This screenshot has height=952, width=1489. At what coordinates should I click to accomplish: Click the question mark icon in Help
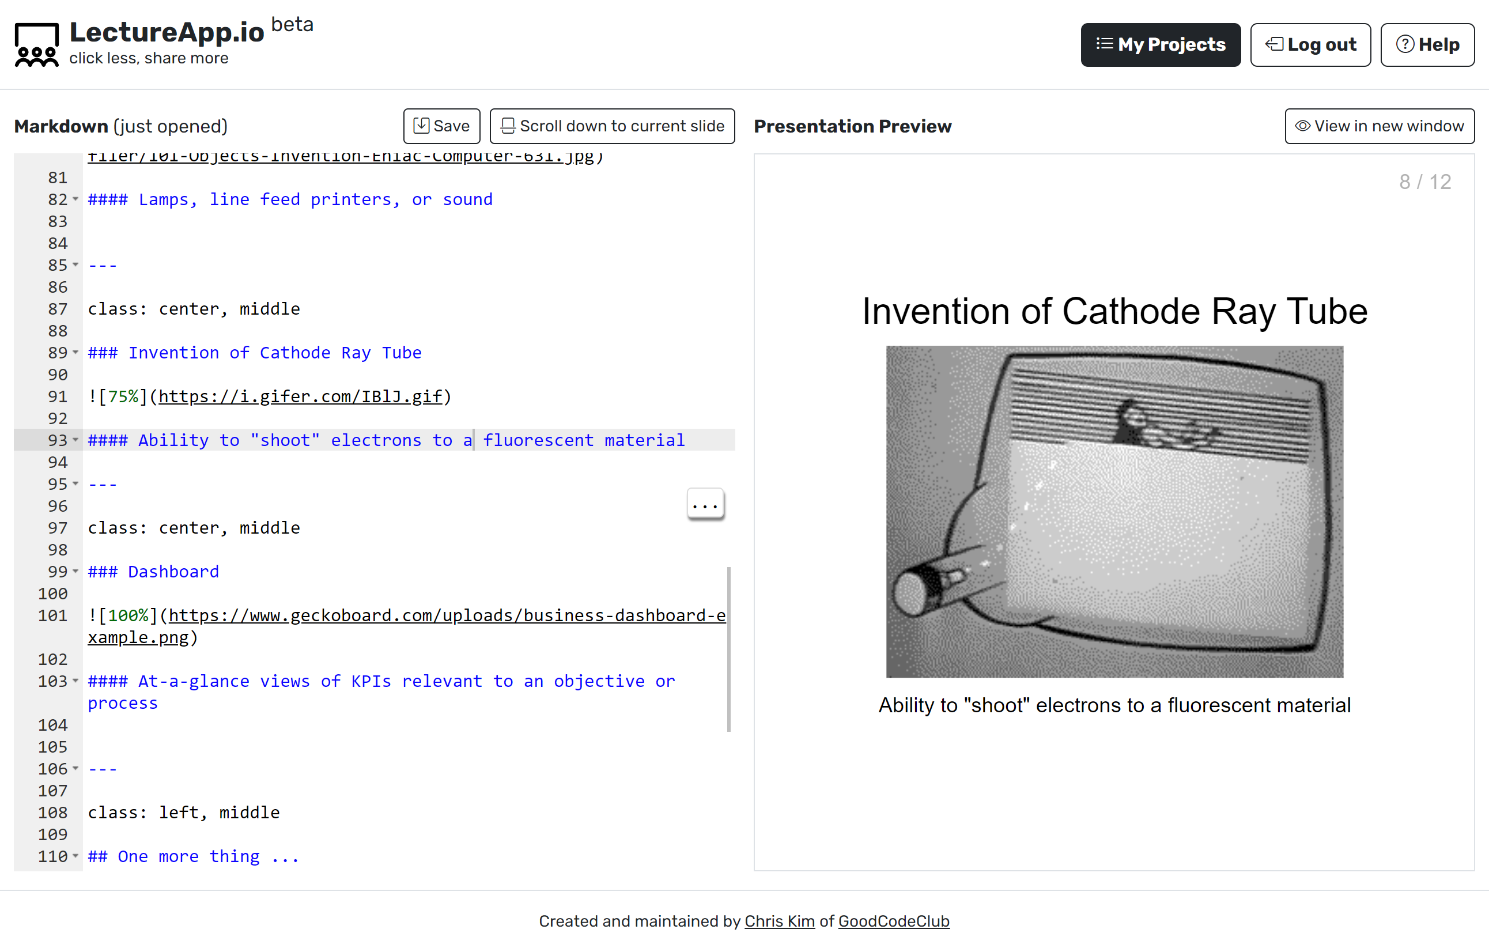pyautogui.click(x=1405, y=44)
